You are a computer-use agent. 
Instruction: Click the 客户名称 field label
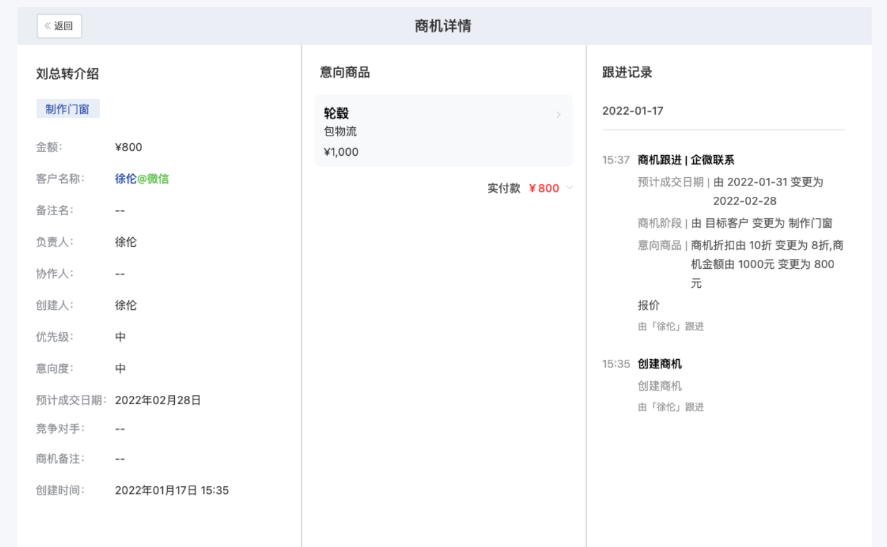[x=60, y=179]
